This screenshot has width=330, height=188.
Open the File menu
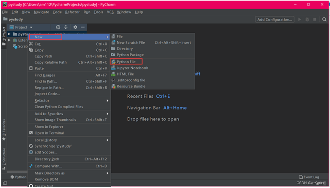[5, 12]
